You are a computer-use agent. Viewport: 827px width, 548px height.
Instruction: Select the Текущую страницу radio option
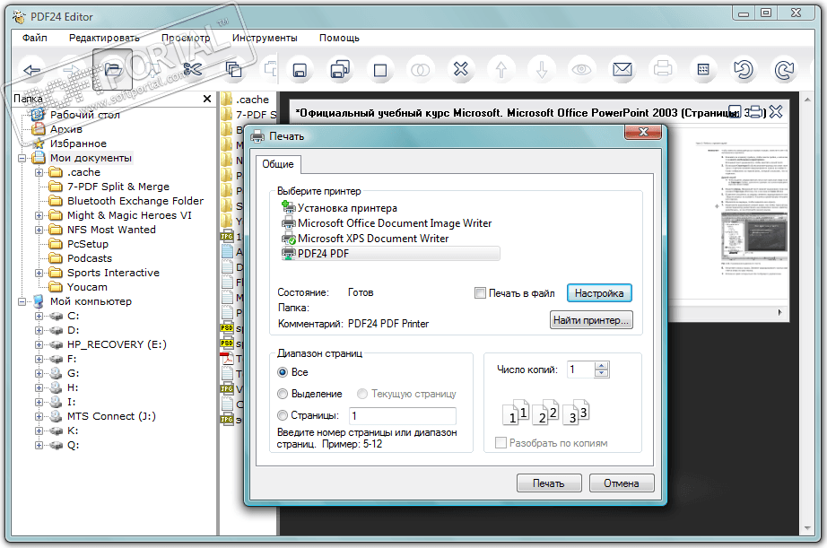(x=362, y=394)
